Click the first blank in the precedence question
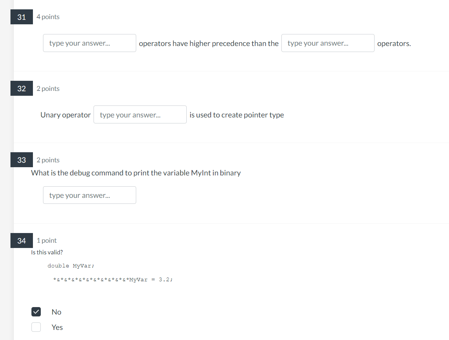 [x=89, y=43]
